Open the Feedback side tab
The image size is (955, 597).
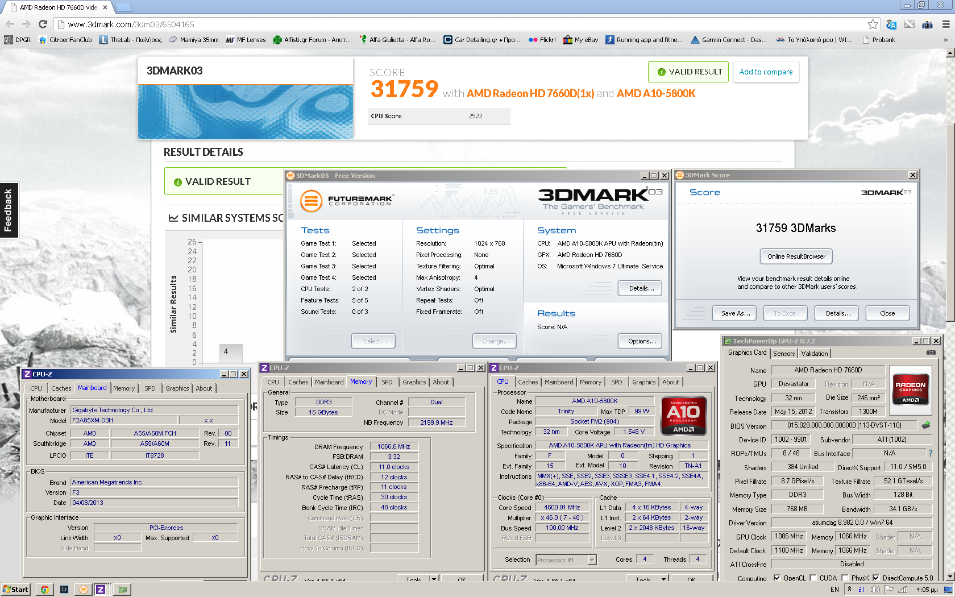click(9, 210)
